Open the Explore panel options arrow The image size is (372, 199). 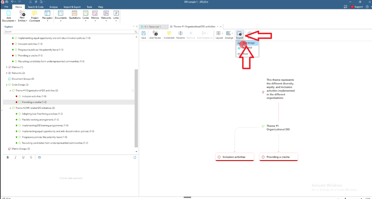134,26
